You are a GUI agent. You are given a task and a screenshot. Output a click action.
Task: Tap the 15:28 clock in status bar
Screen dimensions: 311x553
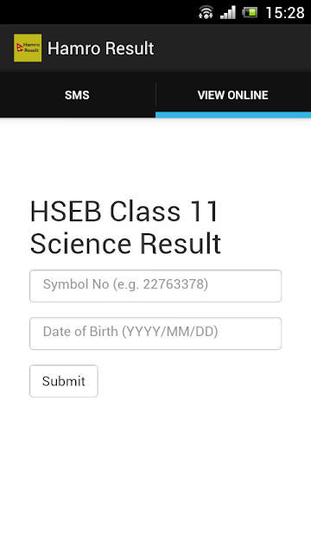coord(284,13)
